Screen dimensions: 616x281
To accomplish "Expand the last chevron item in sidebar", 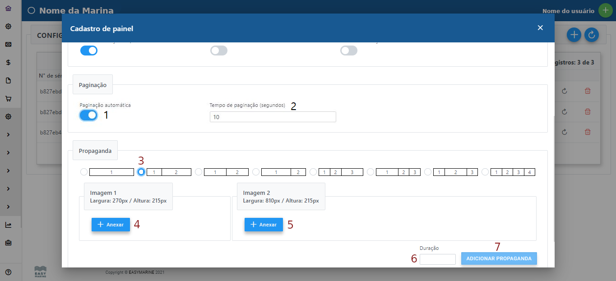I will pyautogui.click(x=8, y=207).
